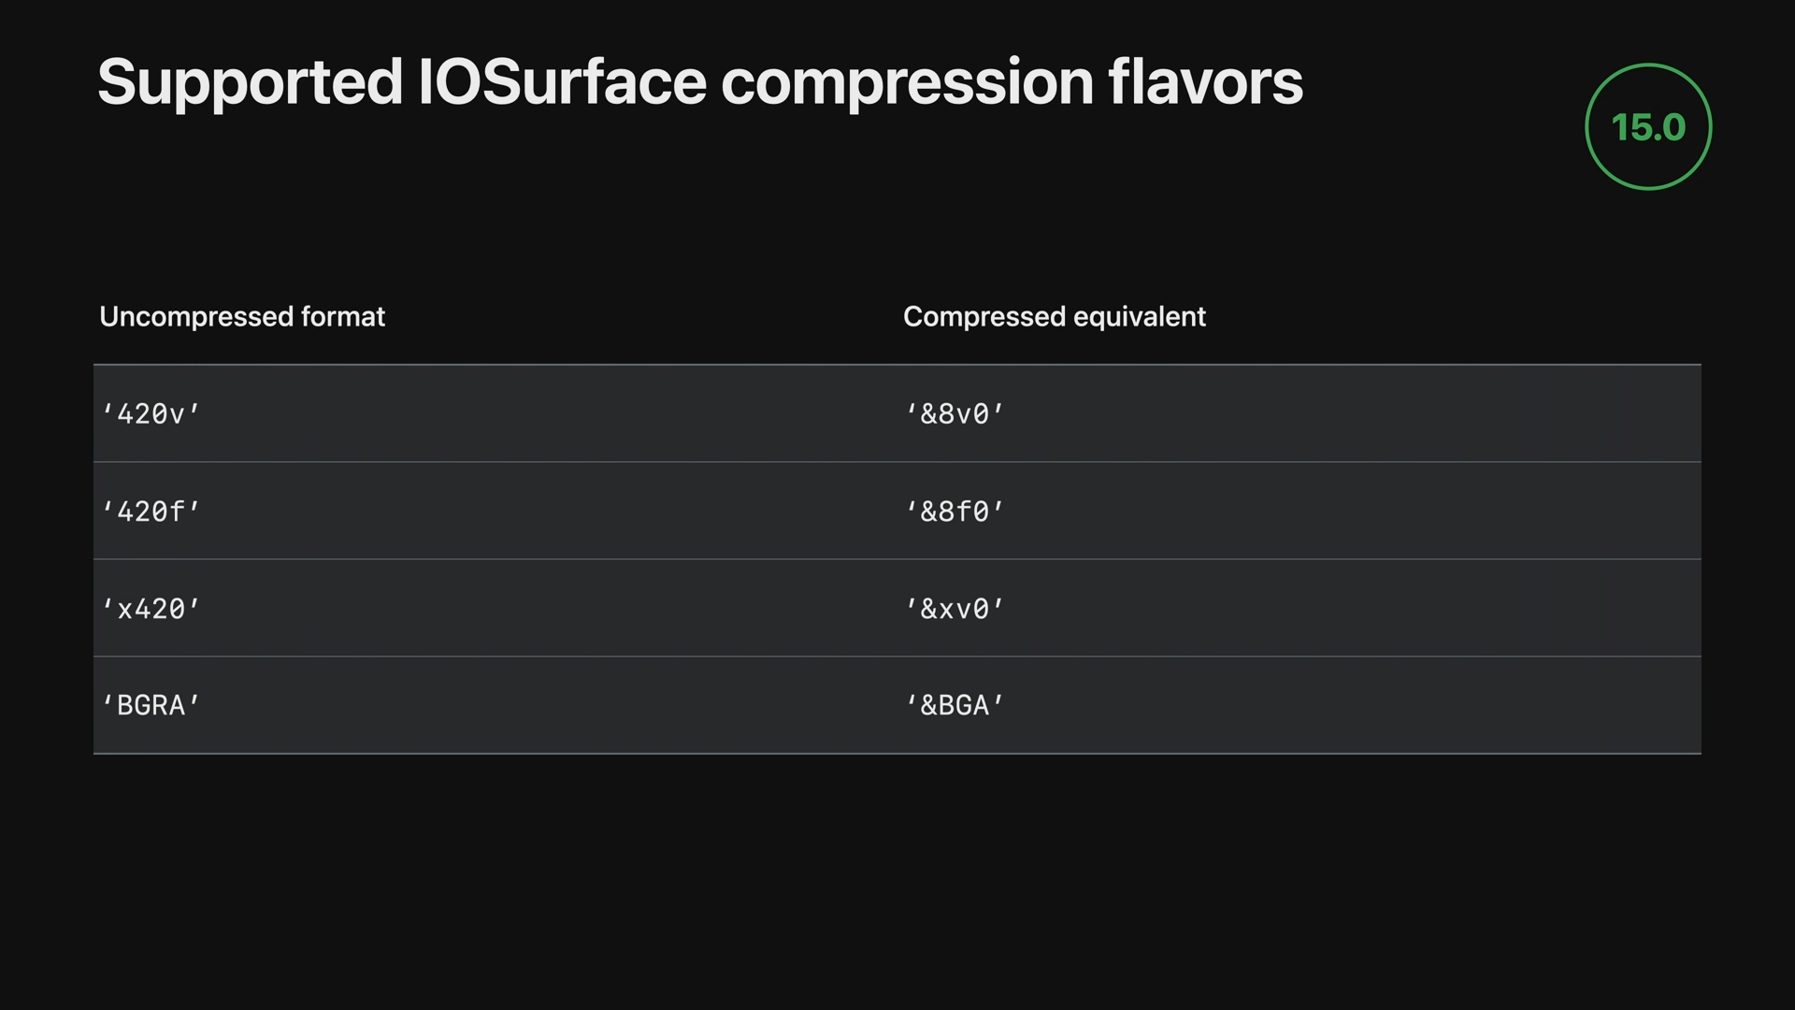Viewport: 1795px width, 1010px height.
Task: Click the '&8v0' compressed cell
Action: (x=955, y=414)
